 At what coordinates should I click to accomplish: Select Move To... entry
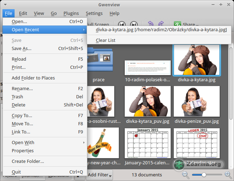tap(45, 124)
